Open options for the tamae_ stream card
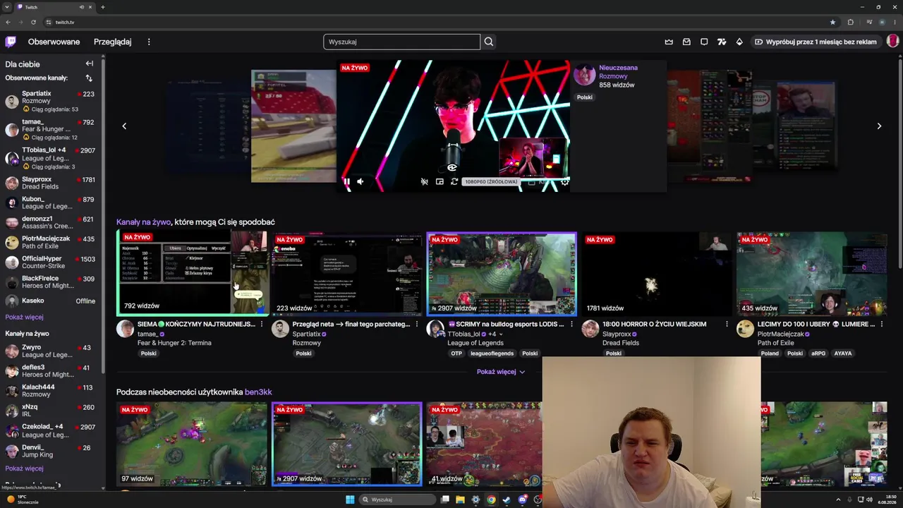The image size is (903, 508). [x=261, y=325]
